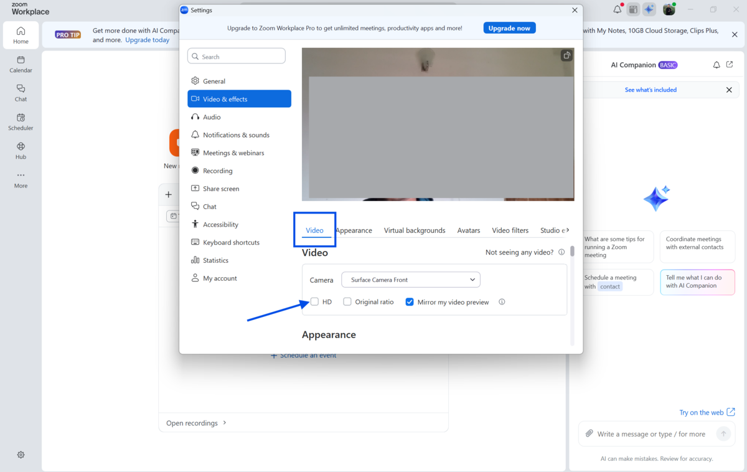This screenshot has width=747, height=472.
Task: Click the settings Search field
Action: tap(237, 57)
